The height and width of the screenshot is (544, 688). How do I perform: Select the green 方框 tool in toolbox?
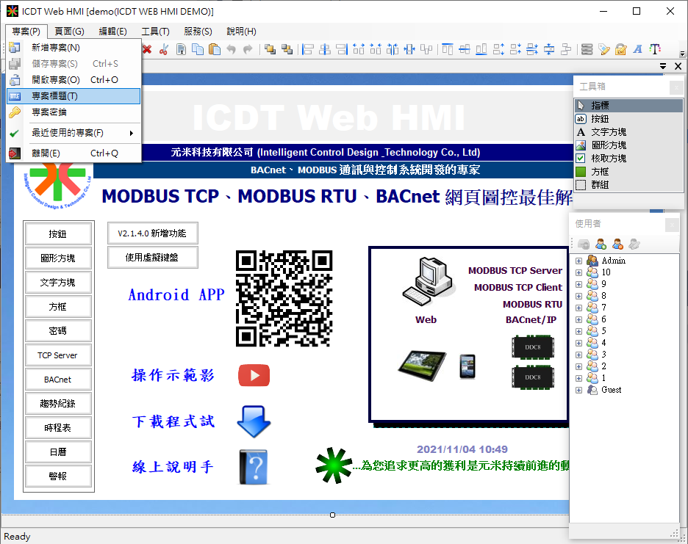pos(600,172)
